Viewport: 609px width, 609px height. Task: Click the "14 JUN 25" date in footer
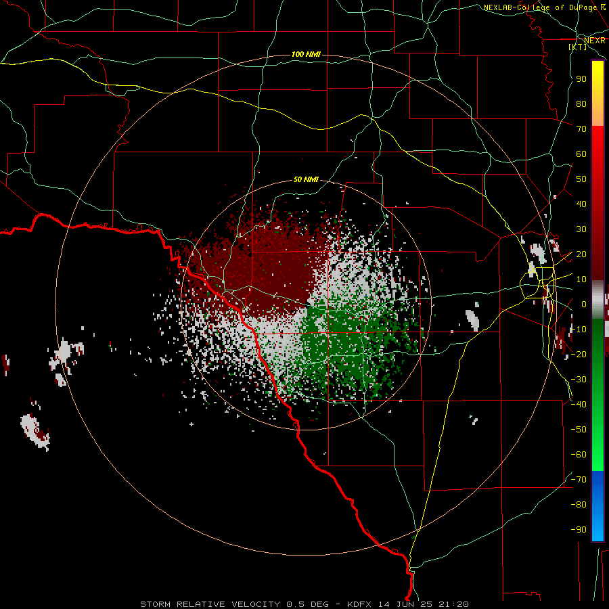click(x=405, y=604)
